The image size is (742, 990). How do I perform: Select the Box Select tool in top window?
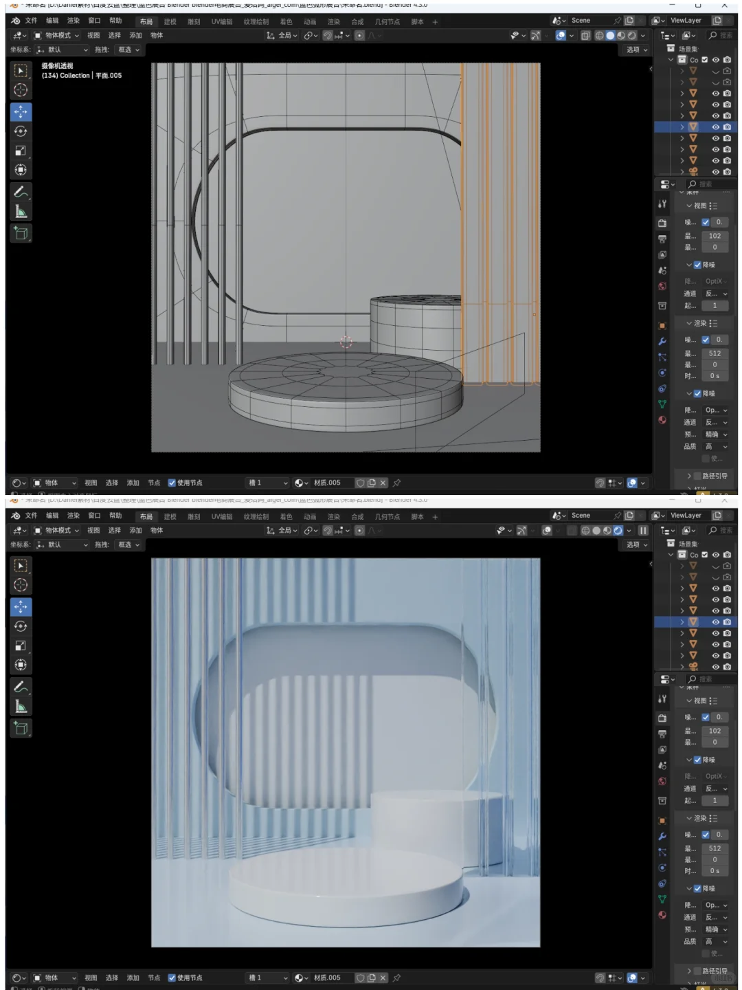(x=21, y=71)
